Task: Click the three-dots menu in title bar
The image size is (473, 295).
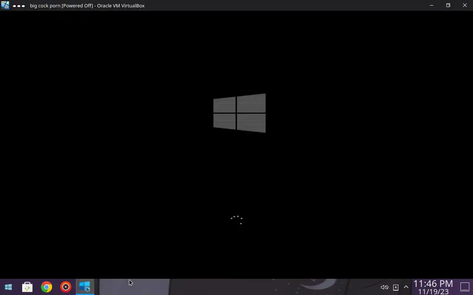Action: click(x=19, y=6)
